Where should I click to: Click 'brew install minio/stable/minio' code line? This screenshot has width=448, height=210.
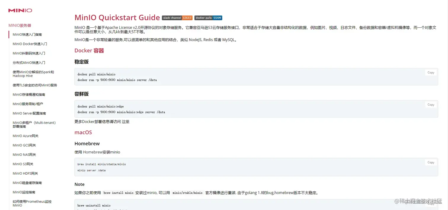(x=102, y=164)
